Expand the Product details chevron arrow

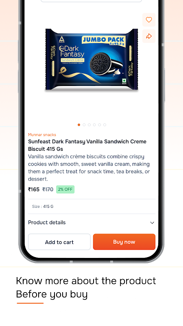coord(152,222)
